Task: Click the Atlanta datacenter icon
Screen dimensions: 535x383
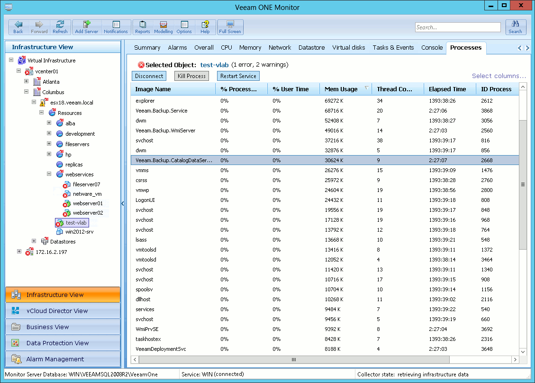Action: pyautogui.click(x=37, y=82)
